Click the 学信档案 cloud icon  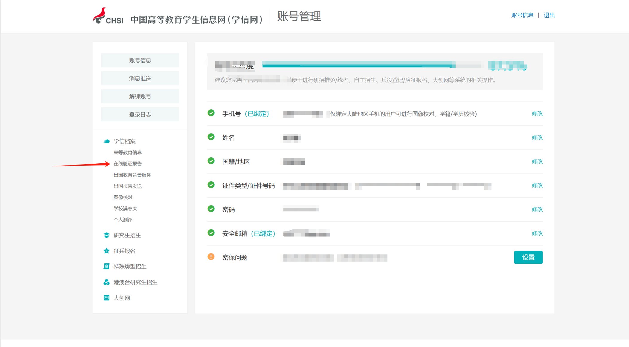(106, 141)
